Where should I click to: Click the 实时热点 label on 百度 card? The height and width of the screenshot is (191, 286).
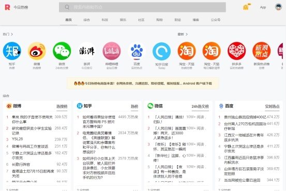(x=272, y=106)
